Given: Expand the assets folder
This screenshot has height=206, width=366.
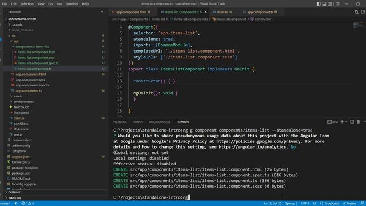Looking at the screenshot, I should coord(18,96).
